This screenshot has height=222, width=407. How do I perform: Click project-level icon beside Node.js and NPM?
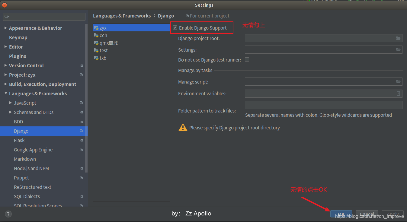coord(81,168)
